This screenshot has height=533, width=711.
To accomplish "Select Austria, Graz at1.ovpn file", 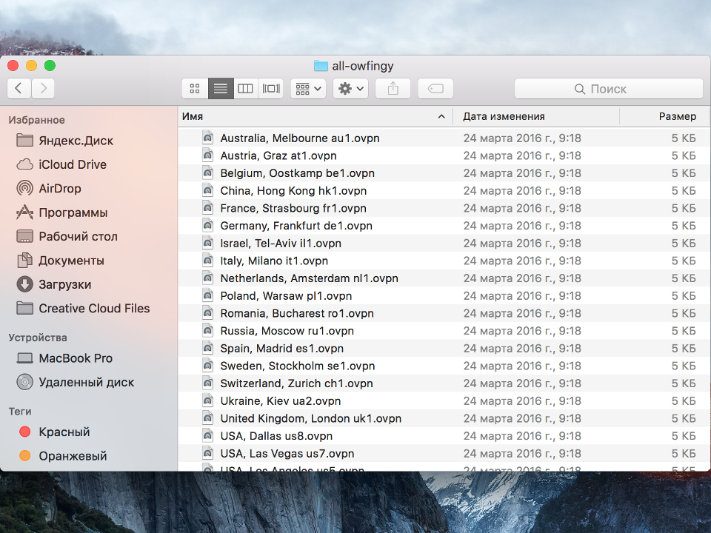I will click(444, 155).
